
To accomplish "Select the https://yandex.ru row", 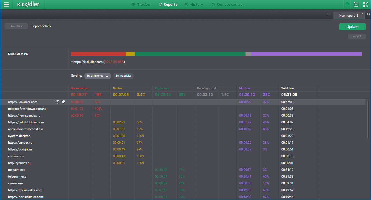I will pos(183,143).
